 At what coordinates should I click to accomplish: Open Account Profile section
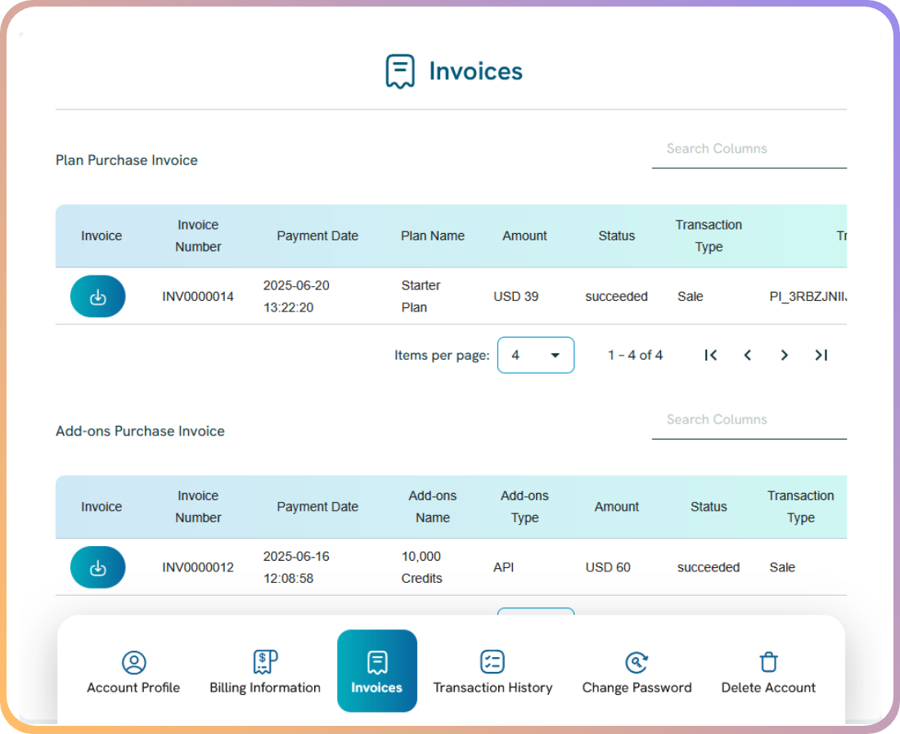133,673
